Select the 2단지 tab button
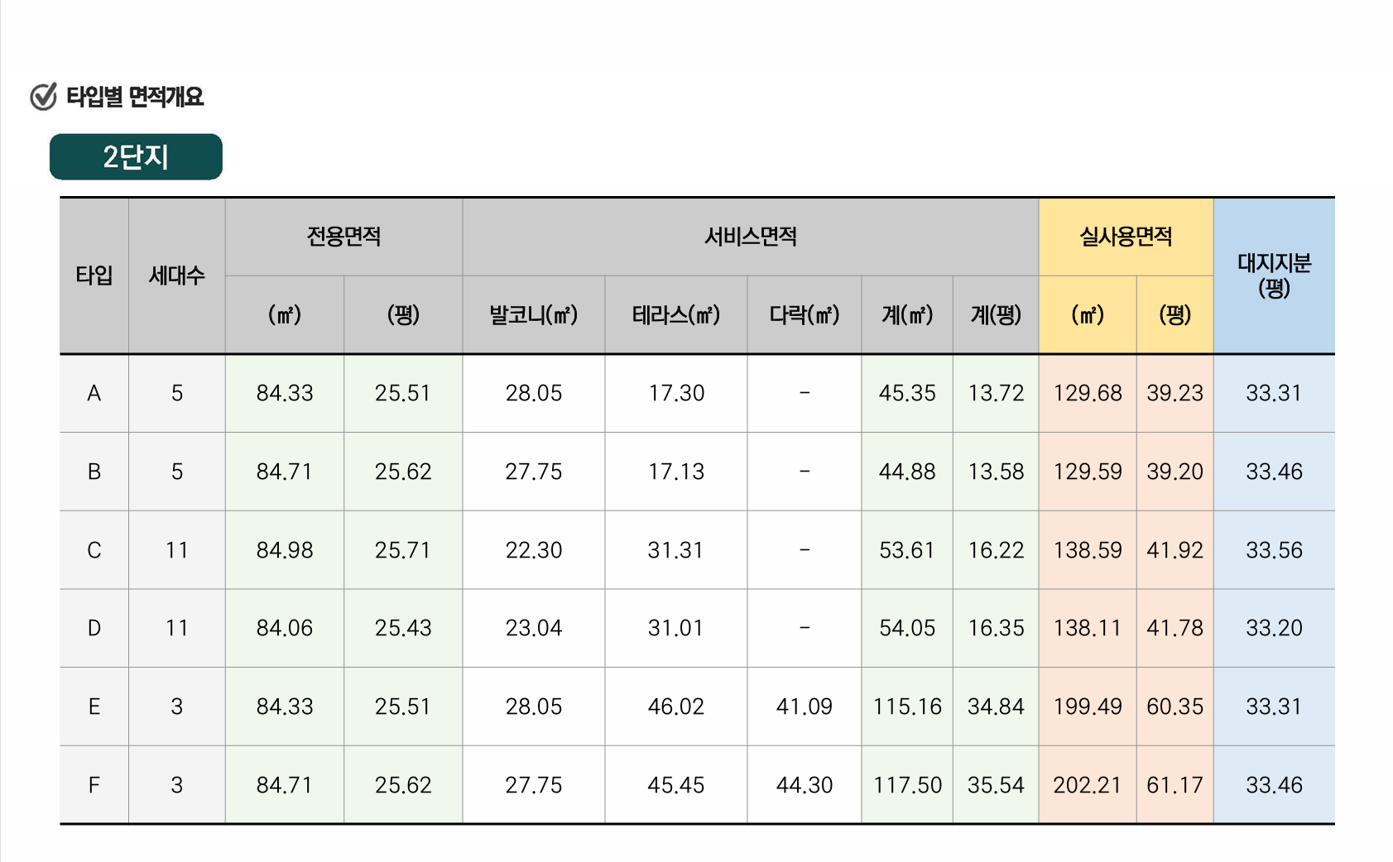The height and width of the screenshot is (862, 1393). click(x=136, y=156)
